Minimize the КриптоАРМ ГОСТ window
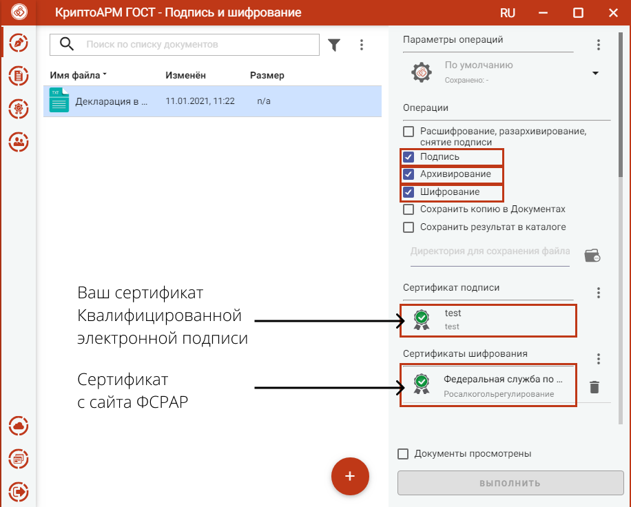The width and height of the screenshot is (631, 507). tap(544, 13)
